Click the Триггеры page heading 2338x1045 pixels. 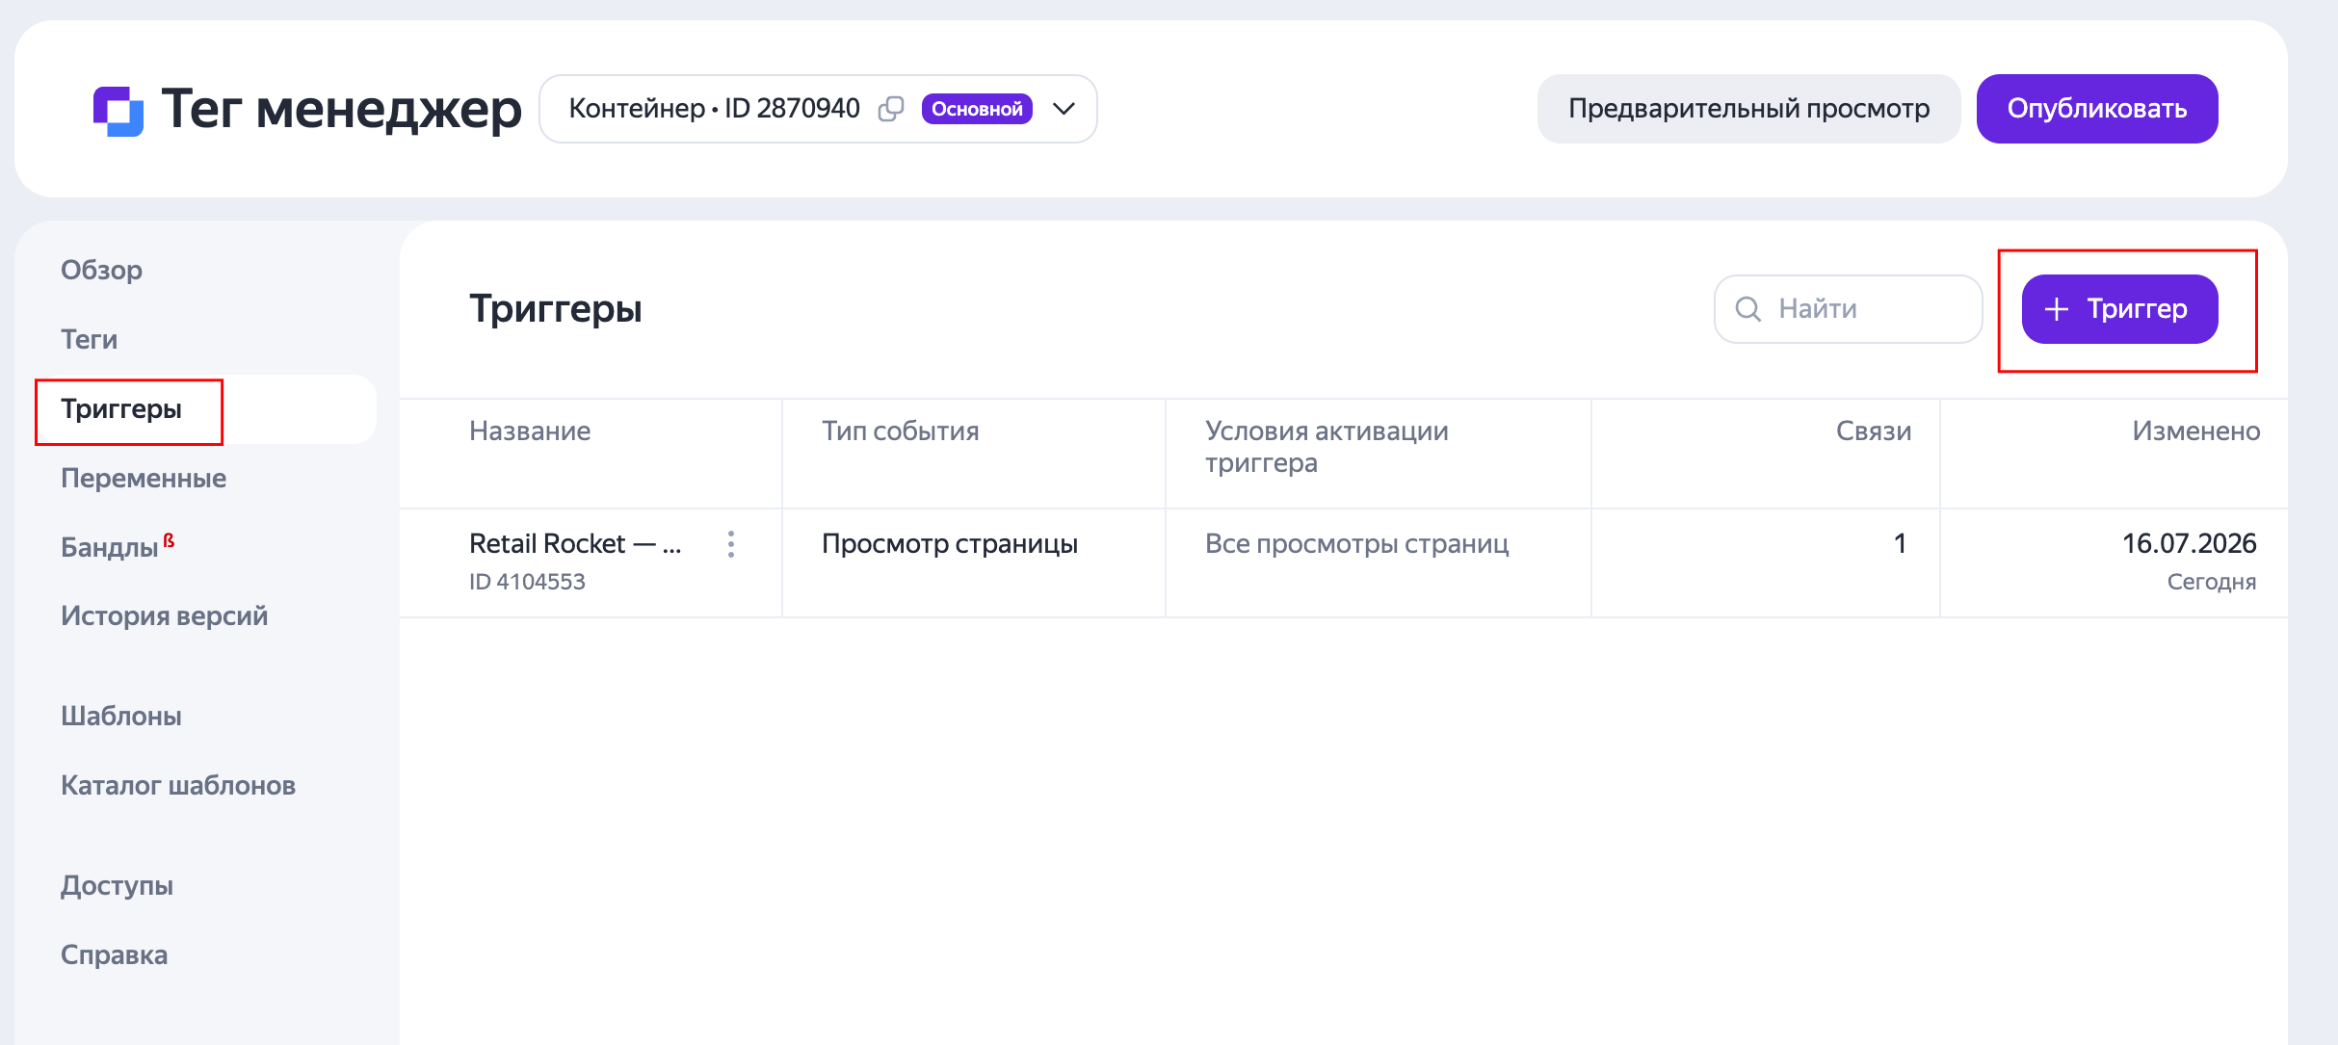click(x=555, y=309)
